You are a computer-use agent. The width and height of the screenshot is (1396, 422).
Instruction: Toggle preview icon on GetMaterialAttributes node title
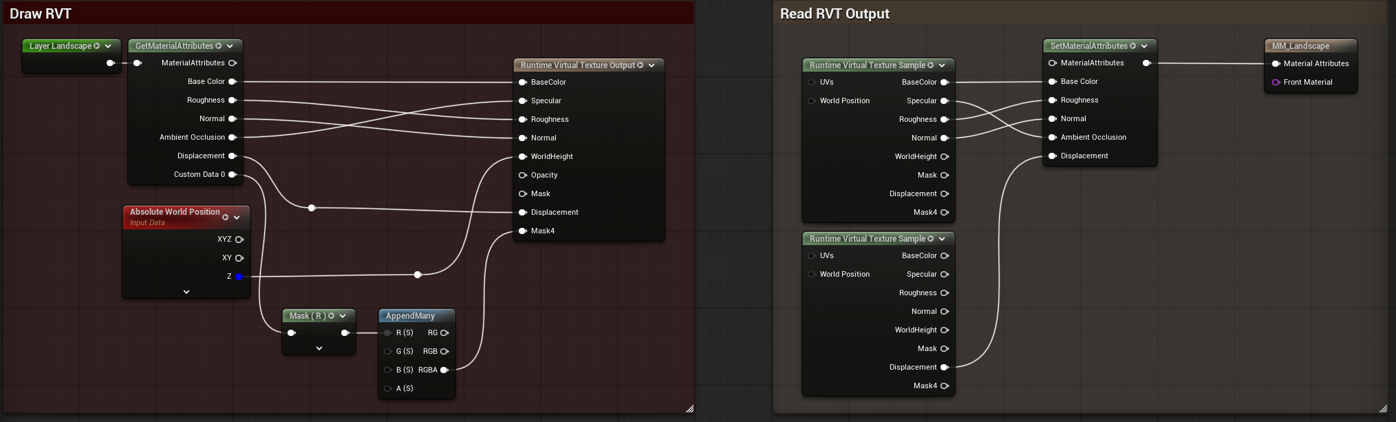click(219, 46)
